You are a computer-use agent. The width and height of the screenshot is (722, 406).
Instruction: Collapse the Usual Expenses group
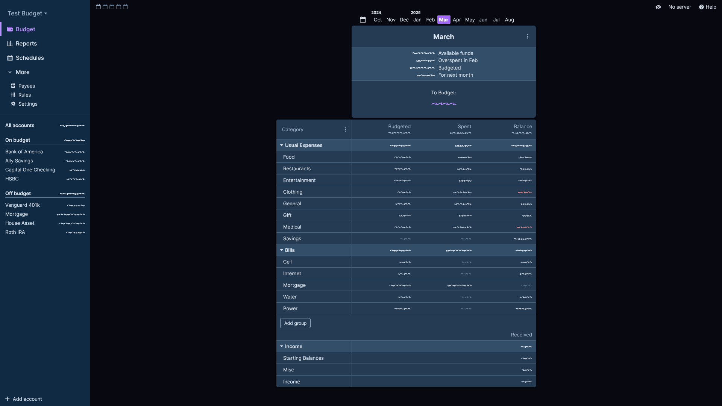click(x=282, y=145)
